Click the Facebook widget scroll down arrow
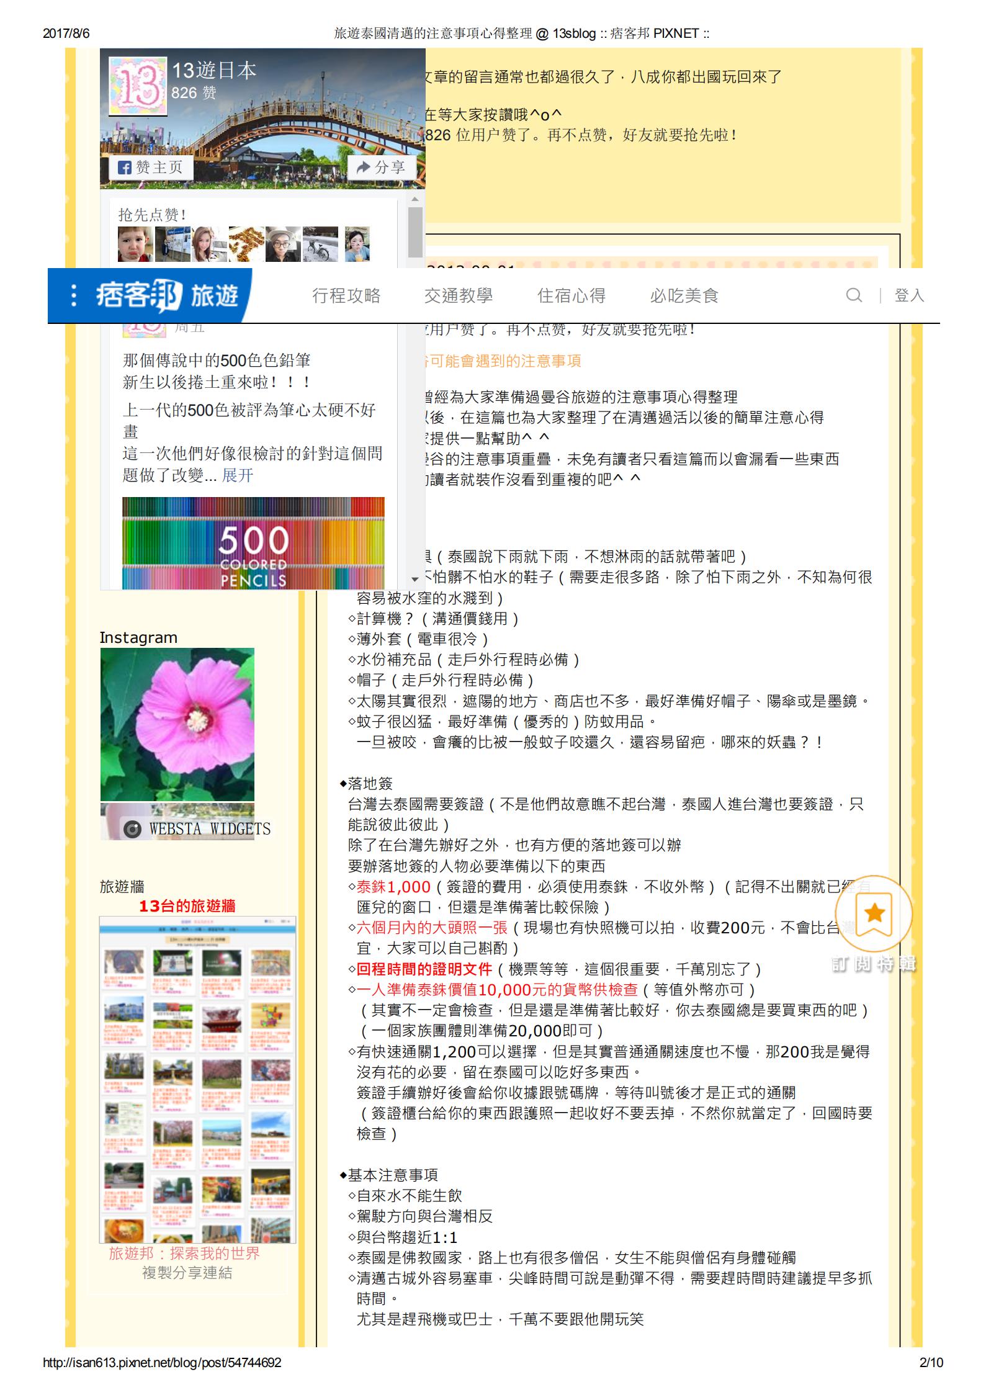This screenshot has width=986, height=1395. coord(415,580)
